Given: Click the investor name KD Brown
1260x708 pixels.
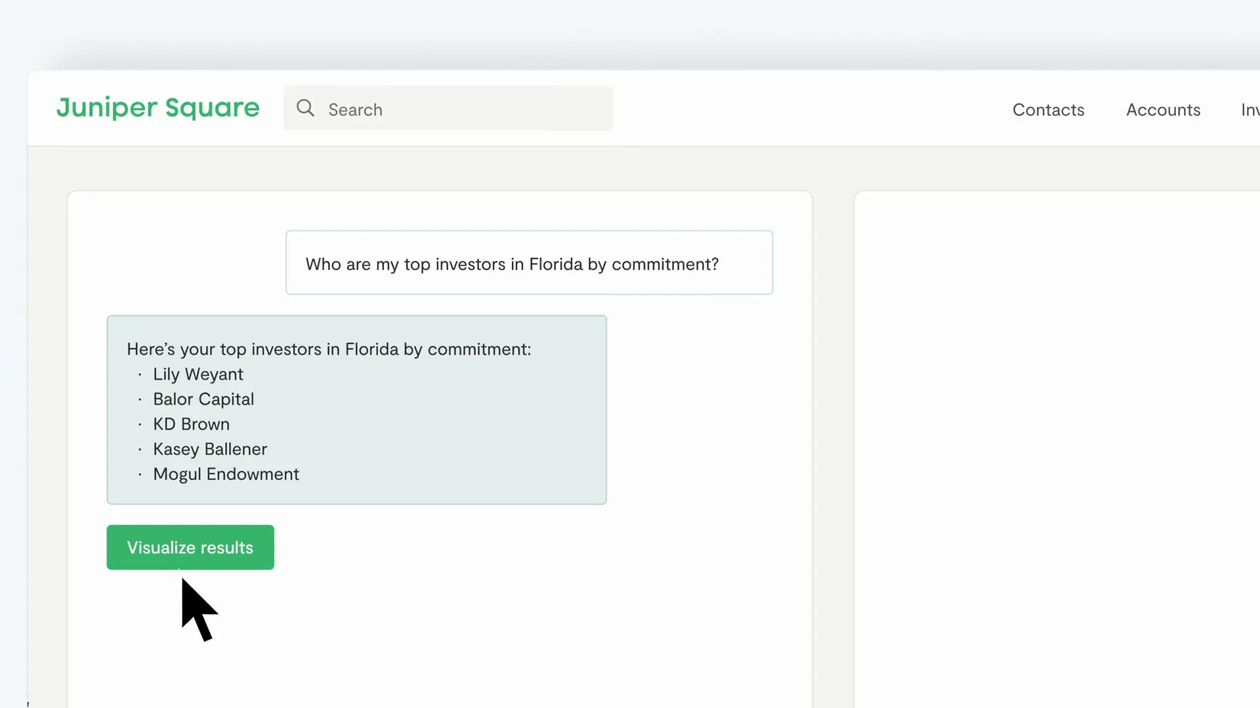Looking at the screenshot, I should (192, 424).
